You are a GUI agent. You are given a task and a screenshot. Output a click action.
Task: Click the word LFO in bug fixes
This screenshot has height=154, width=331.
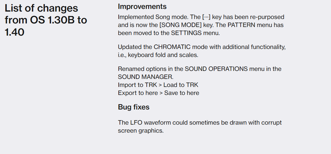136,123
